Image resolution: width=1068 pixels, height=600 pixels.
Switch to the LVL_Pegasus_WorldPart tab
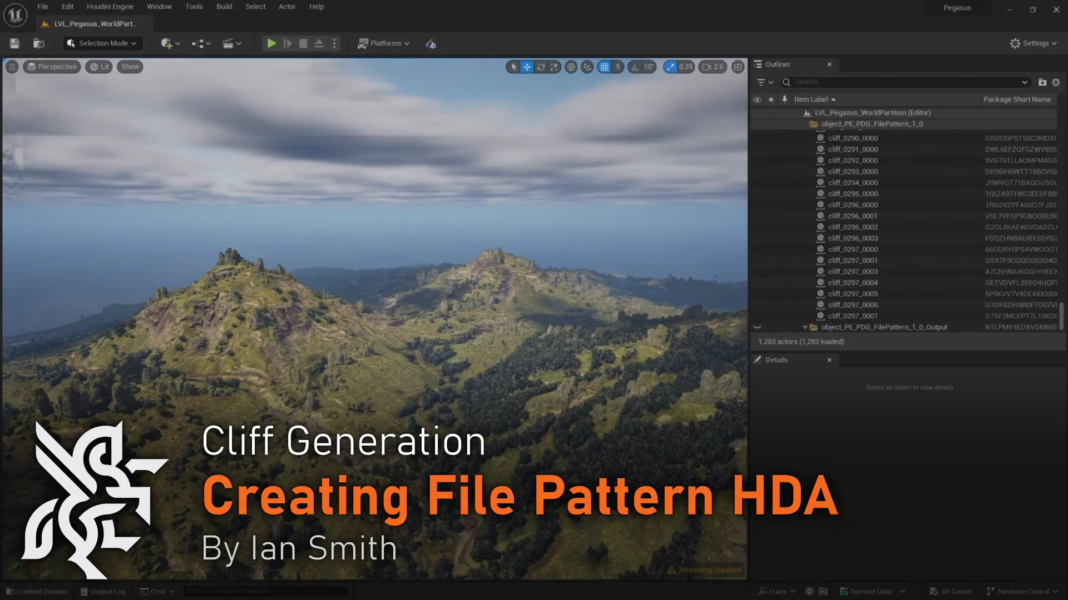(93, 23)
